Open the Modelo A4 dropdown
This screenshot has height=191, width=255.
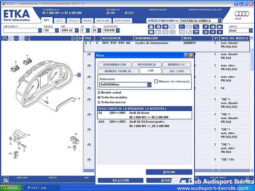point(57,31)
